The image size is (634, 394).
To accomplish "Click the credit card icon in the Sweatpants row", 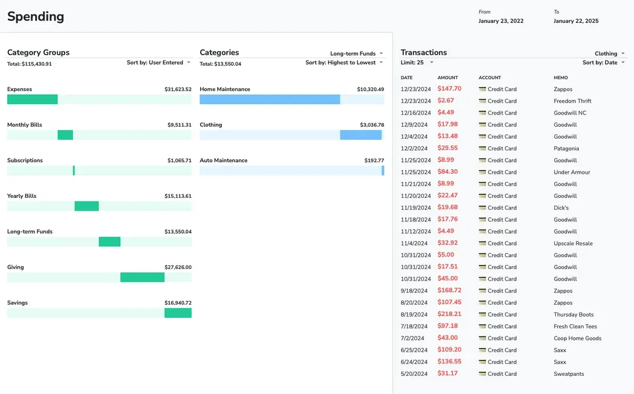I will pyautogui.click(x=483, y=374).
